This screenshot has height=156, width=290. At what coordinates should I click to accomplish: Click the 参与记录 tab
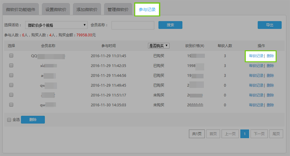click(x=147, y=10)
